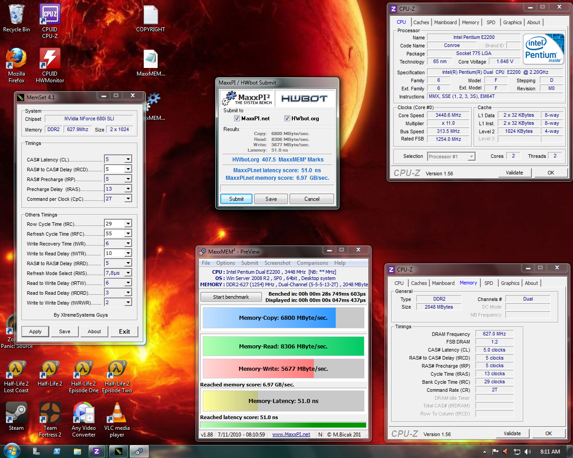Switch to Mainboard tab in top CPU-Z
Image resolution: width=573 pixels, height=458 pixels.
(445, 22)
